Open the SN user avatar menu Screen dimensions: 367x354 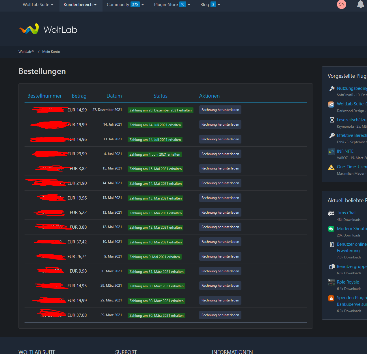tap(342, 4)
